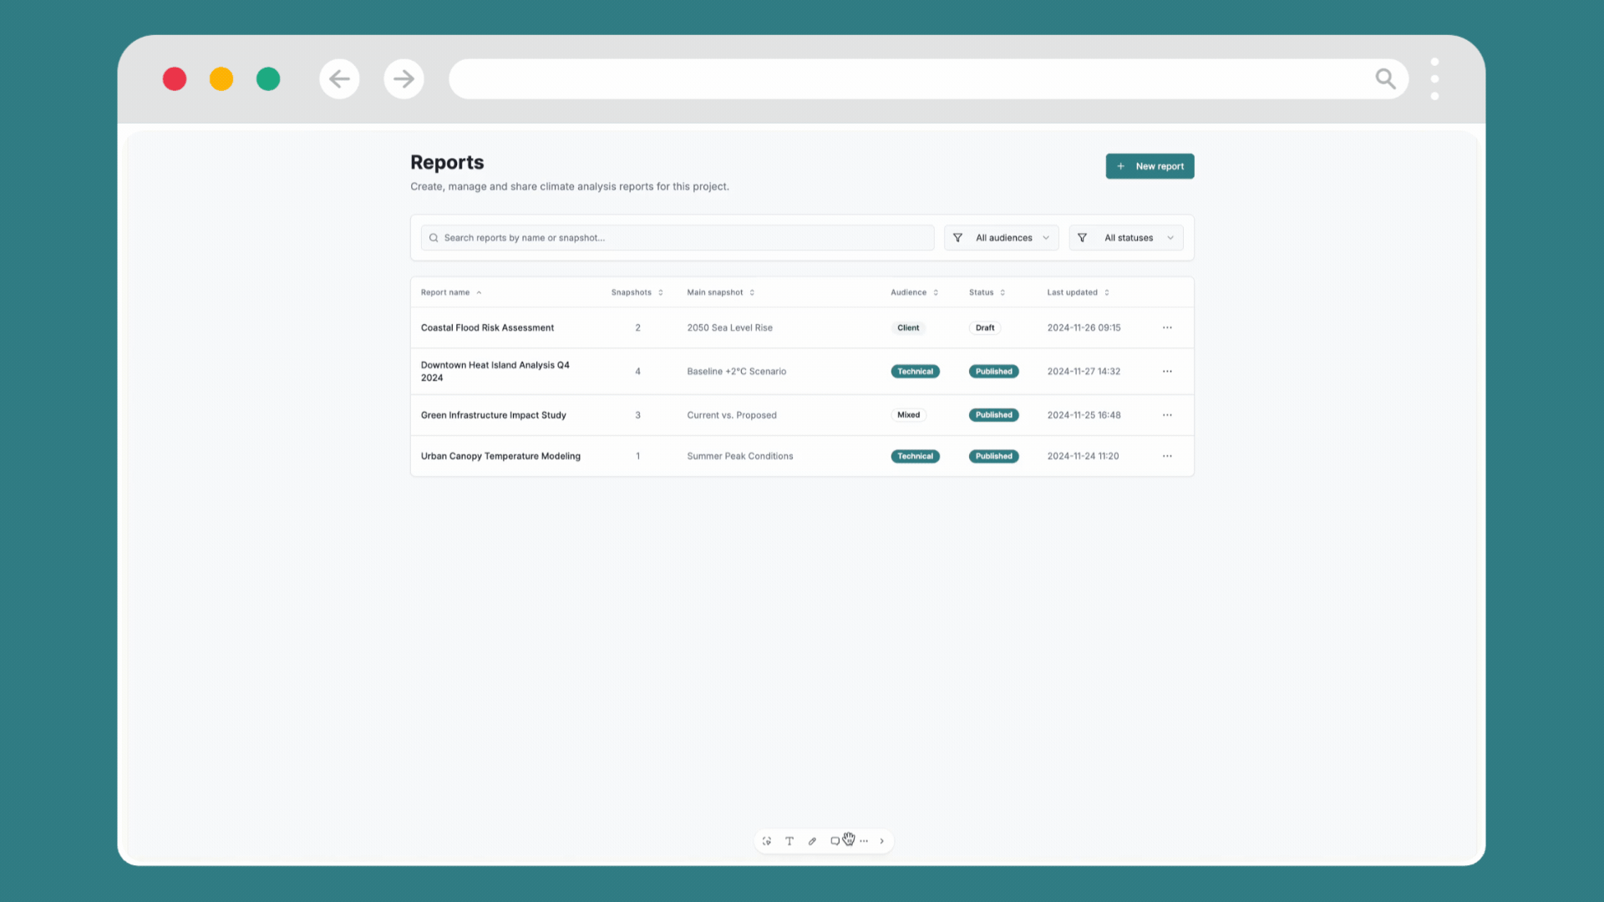Sort table by Last updated column

pyautogui.click(x=1078, y=292)
